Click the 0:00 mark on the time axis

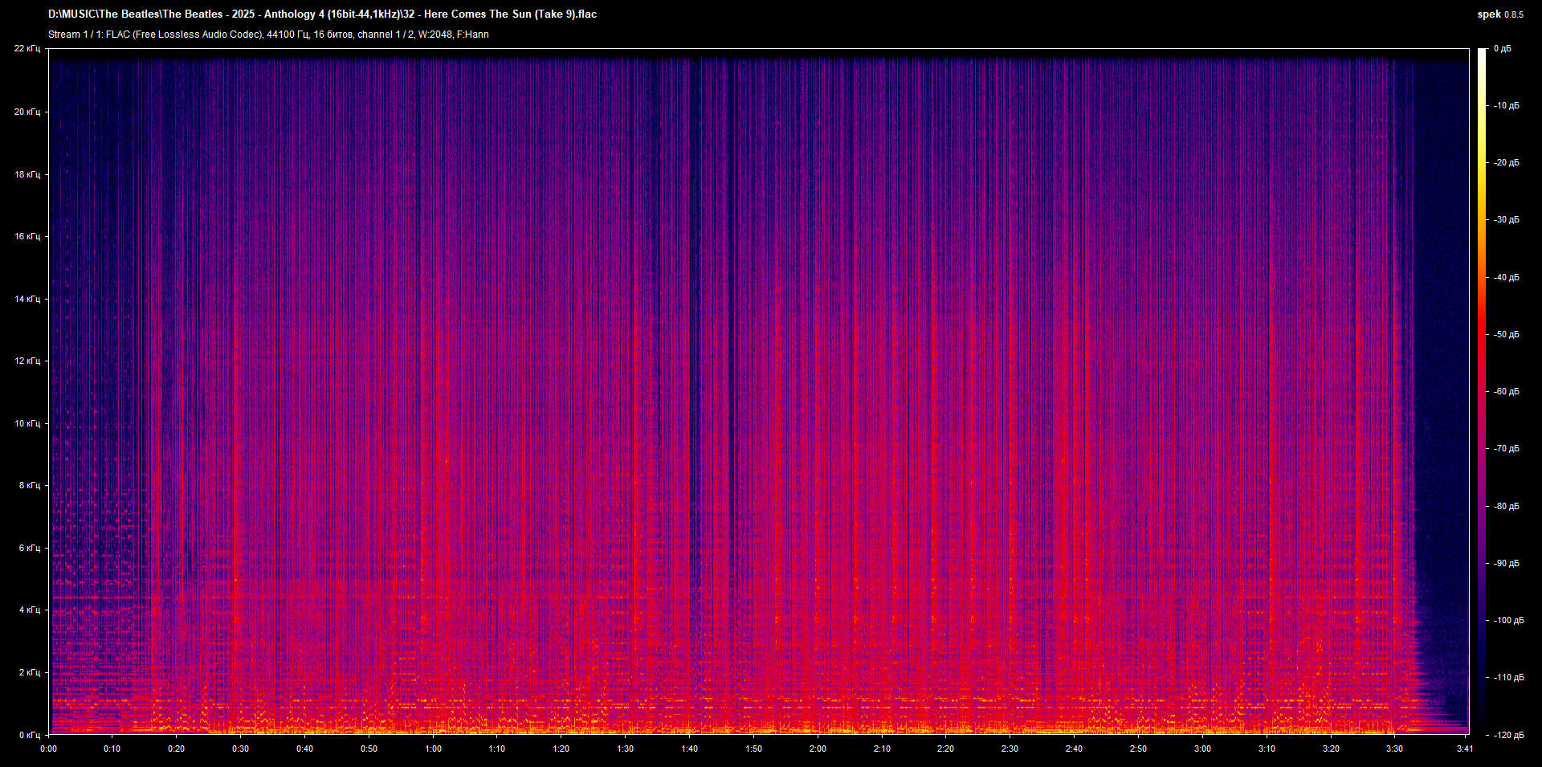coord(49,749)
